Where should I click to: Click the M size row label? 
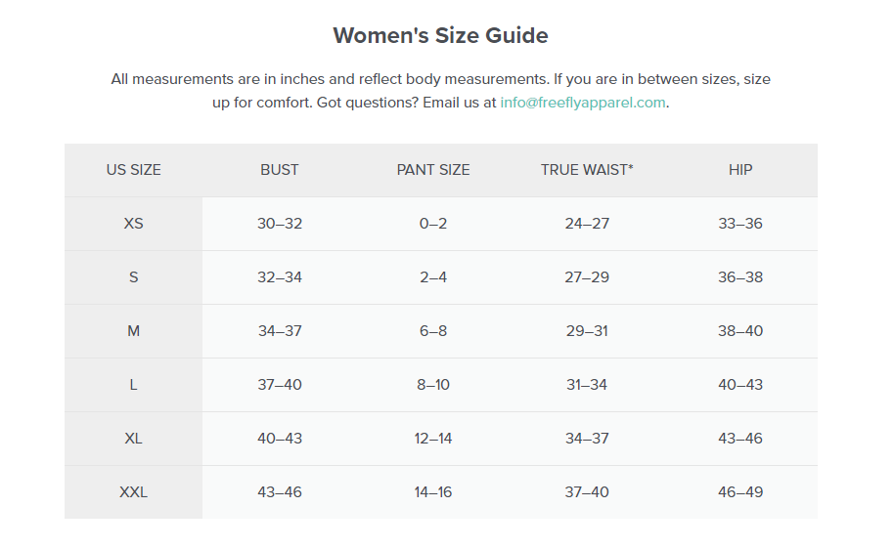pos(133,331)
